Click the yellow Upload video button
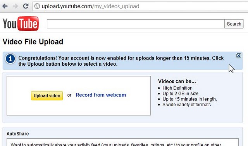Image resolution: width=248 pixels, height=146 pixels. coord(47,95)
